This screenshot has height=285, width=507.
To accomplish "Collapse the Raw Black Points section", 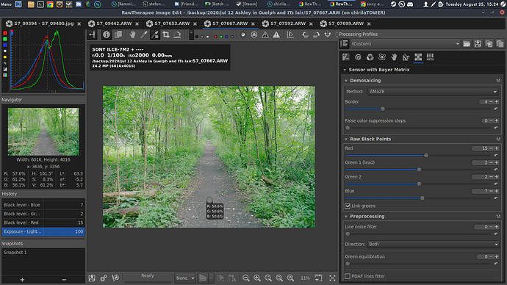I will pyautogui.click(x=346, y=140).
